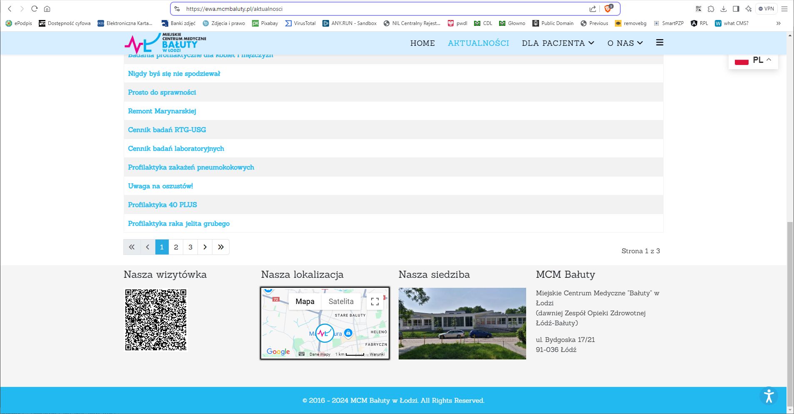Reload the page with the refresh icon

[x=35, y=9]
